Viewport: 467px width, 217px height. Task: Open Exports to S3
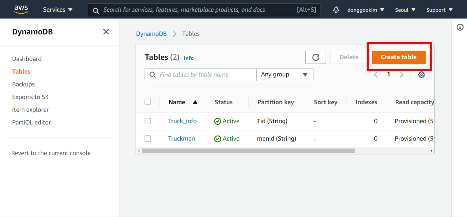click(30, 97)
